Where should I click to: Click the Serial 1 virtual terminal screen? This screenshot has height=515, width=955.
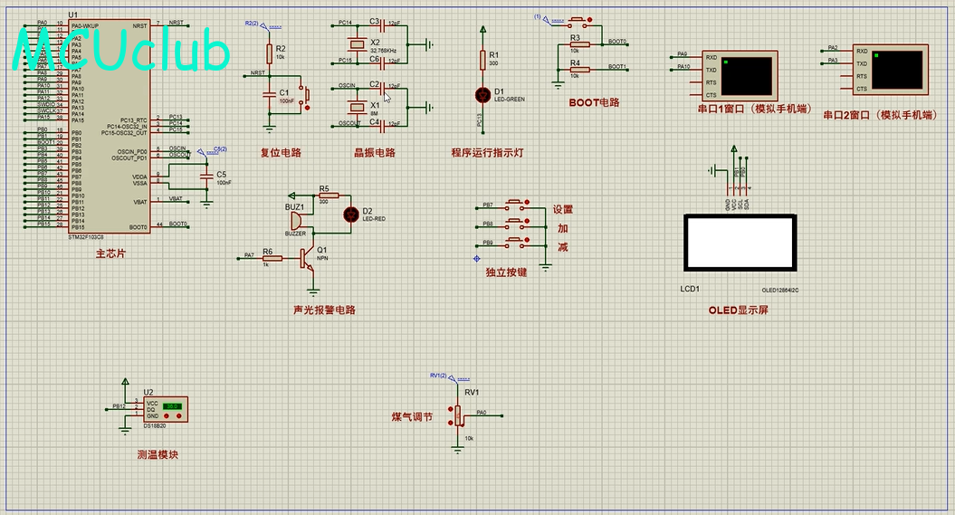coord(746,76)
